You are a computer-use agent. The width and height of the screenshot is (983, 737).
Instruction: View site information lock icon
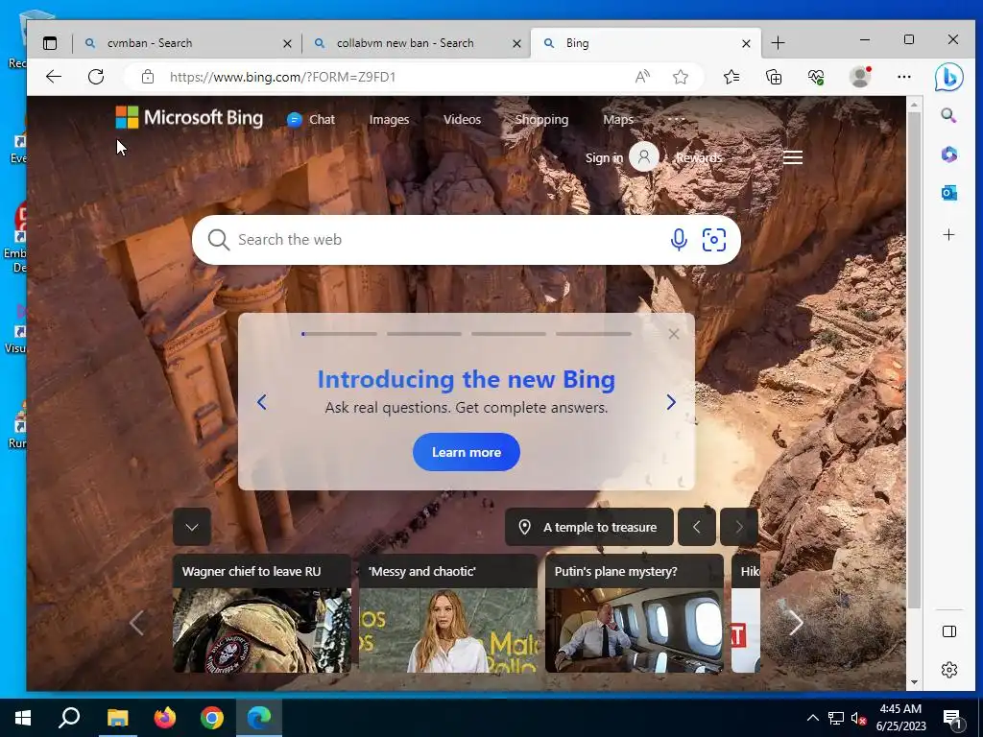[147, 77]
